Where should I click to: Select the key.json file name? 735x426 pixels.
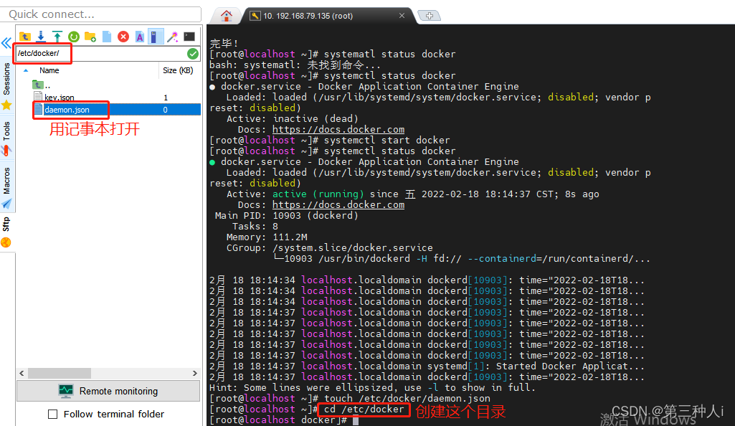(x=59, y=98)
